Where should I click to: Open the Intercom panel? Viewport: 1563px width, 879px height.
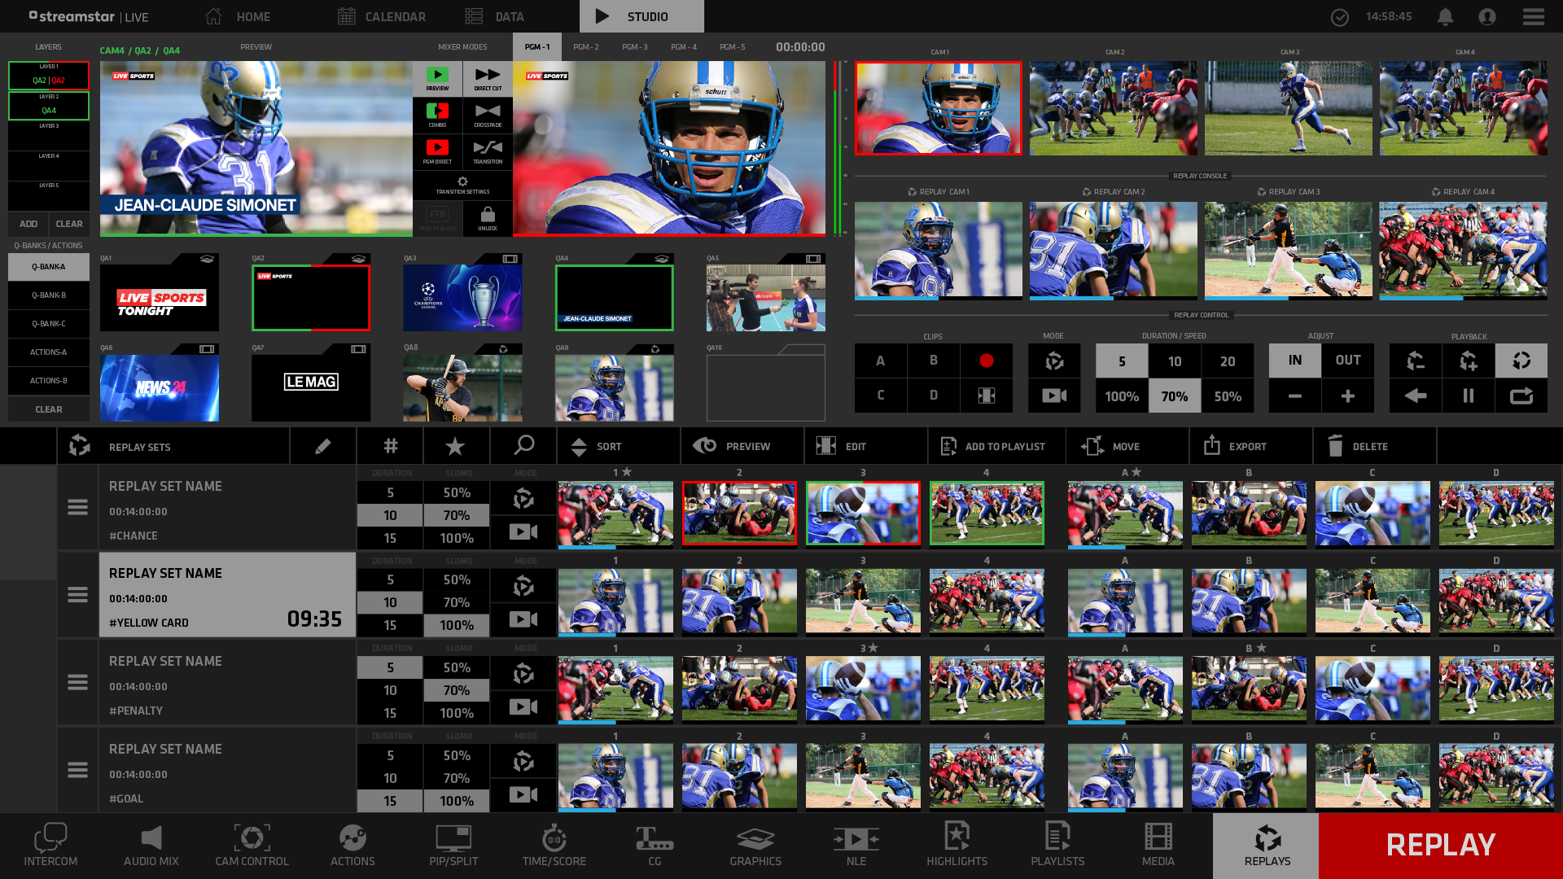[50, 846]
